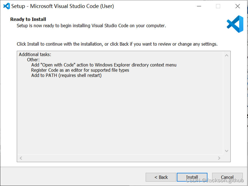Click the scroll right arrow in summary box
The width and height of the screenshot is (248, 186).
coord(219,158)
